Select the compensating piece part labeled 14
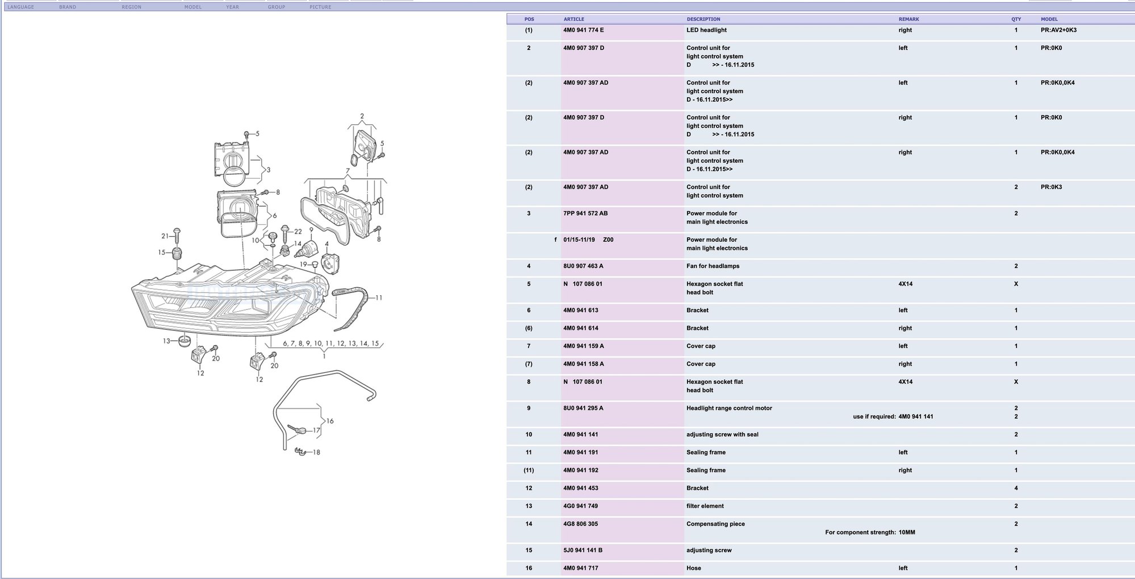1135x579 pixels. pyautogui.click(x=285, y=250)
